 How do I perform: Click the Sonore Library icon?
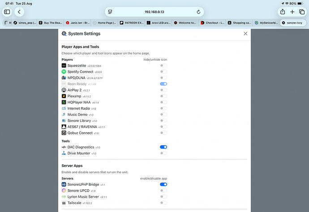(64, 121)
